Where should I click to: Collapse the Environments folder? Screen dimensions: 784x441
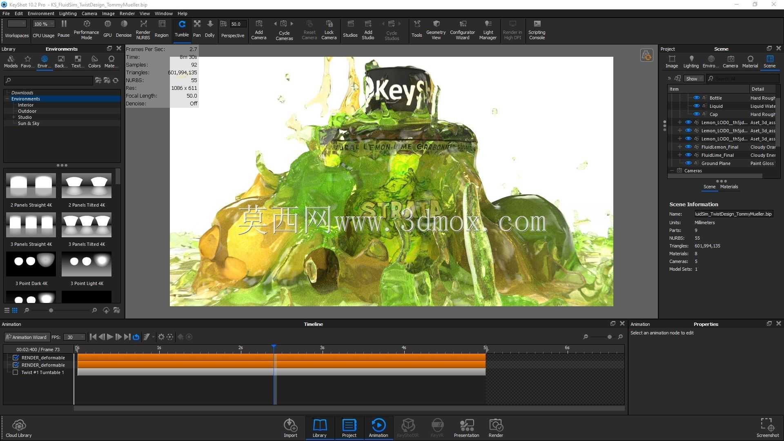tap(7, 99)
